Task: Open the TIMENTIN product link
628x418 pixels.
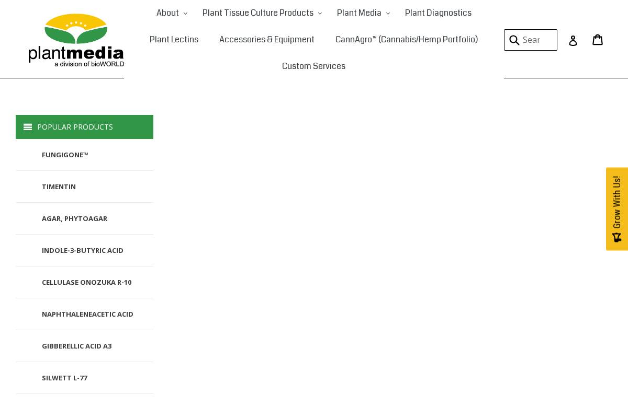Action: pyautogui.click(x=59, y=187)
